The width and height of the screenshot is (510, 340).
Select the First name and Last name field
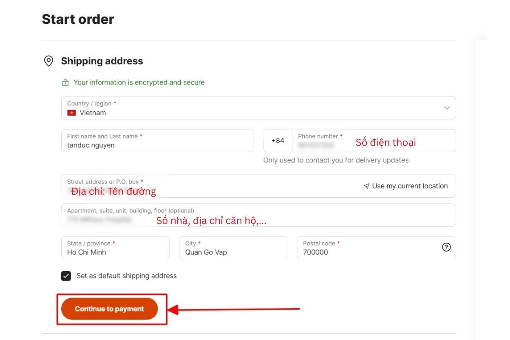point(157,141)
